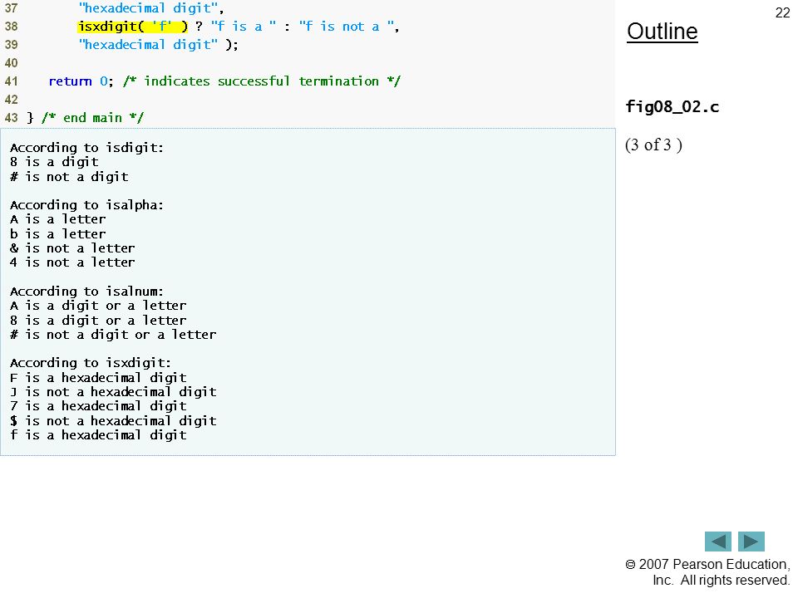Viewport: 798px width, 598px height.
Task: Click "& is not a letter" output line
Action: pos(72,248)
